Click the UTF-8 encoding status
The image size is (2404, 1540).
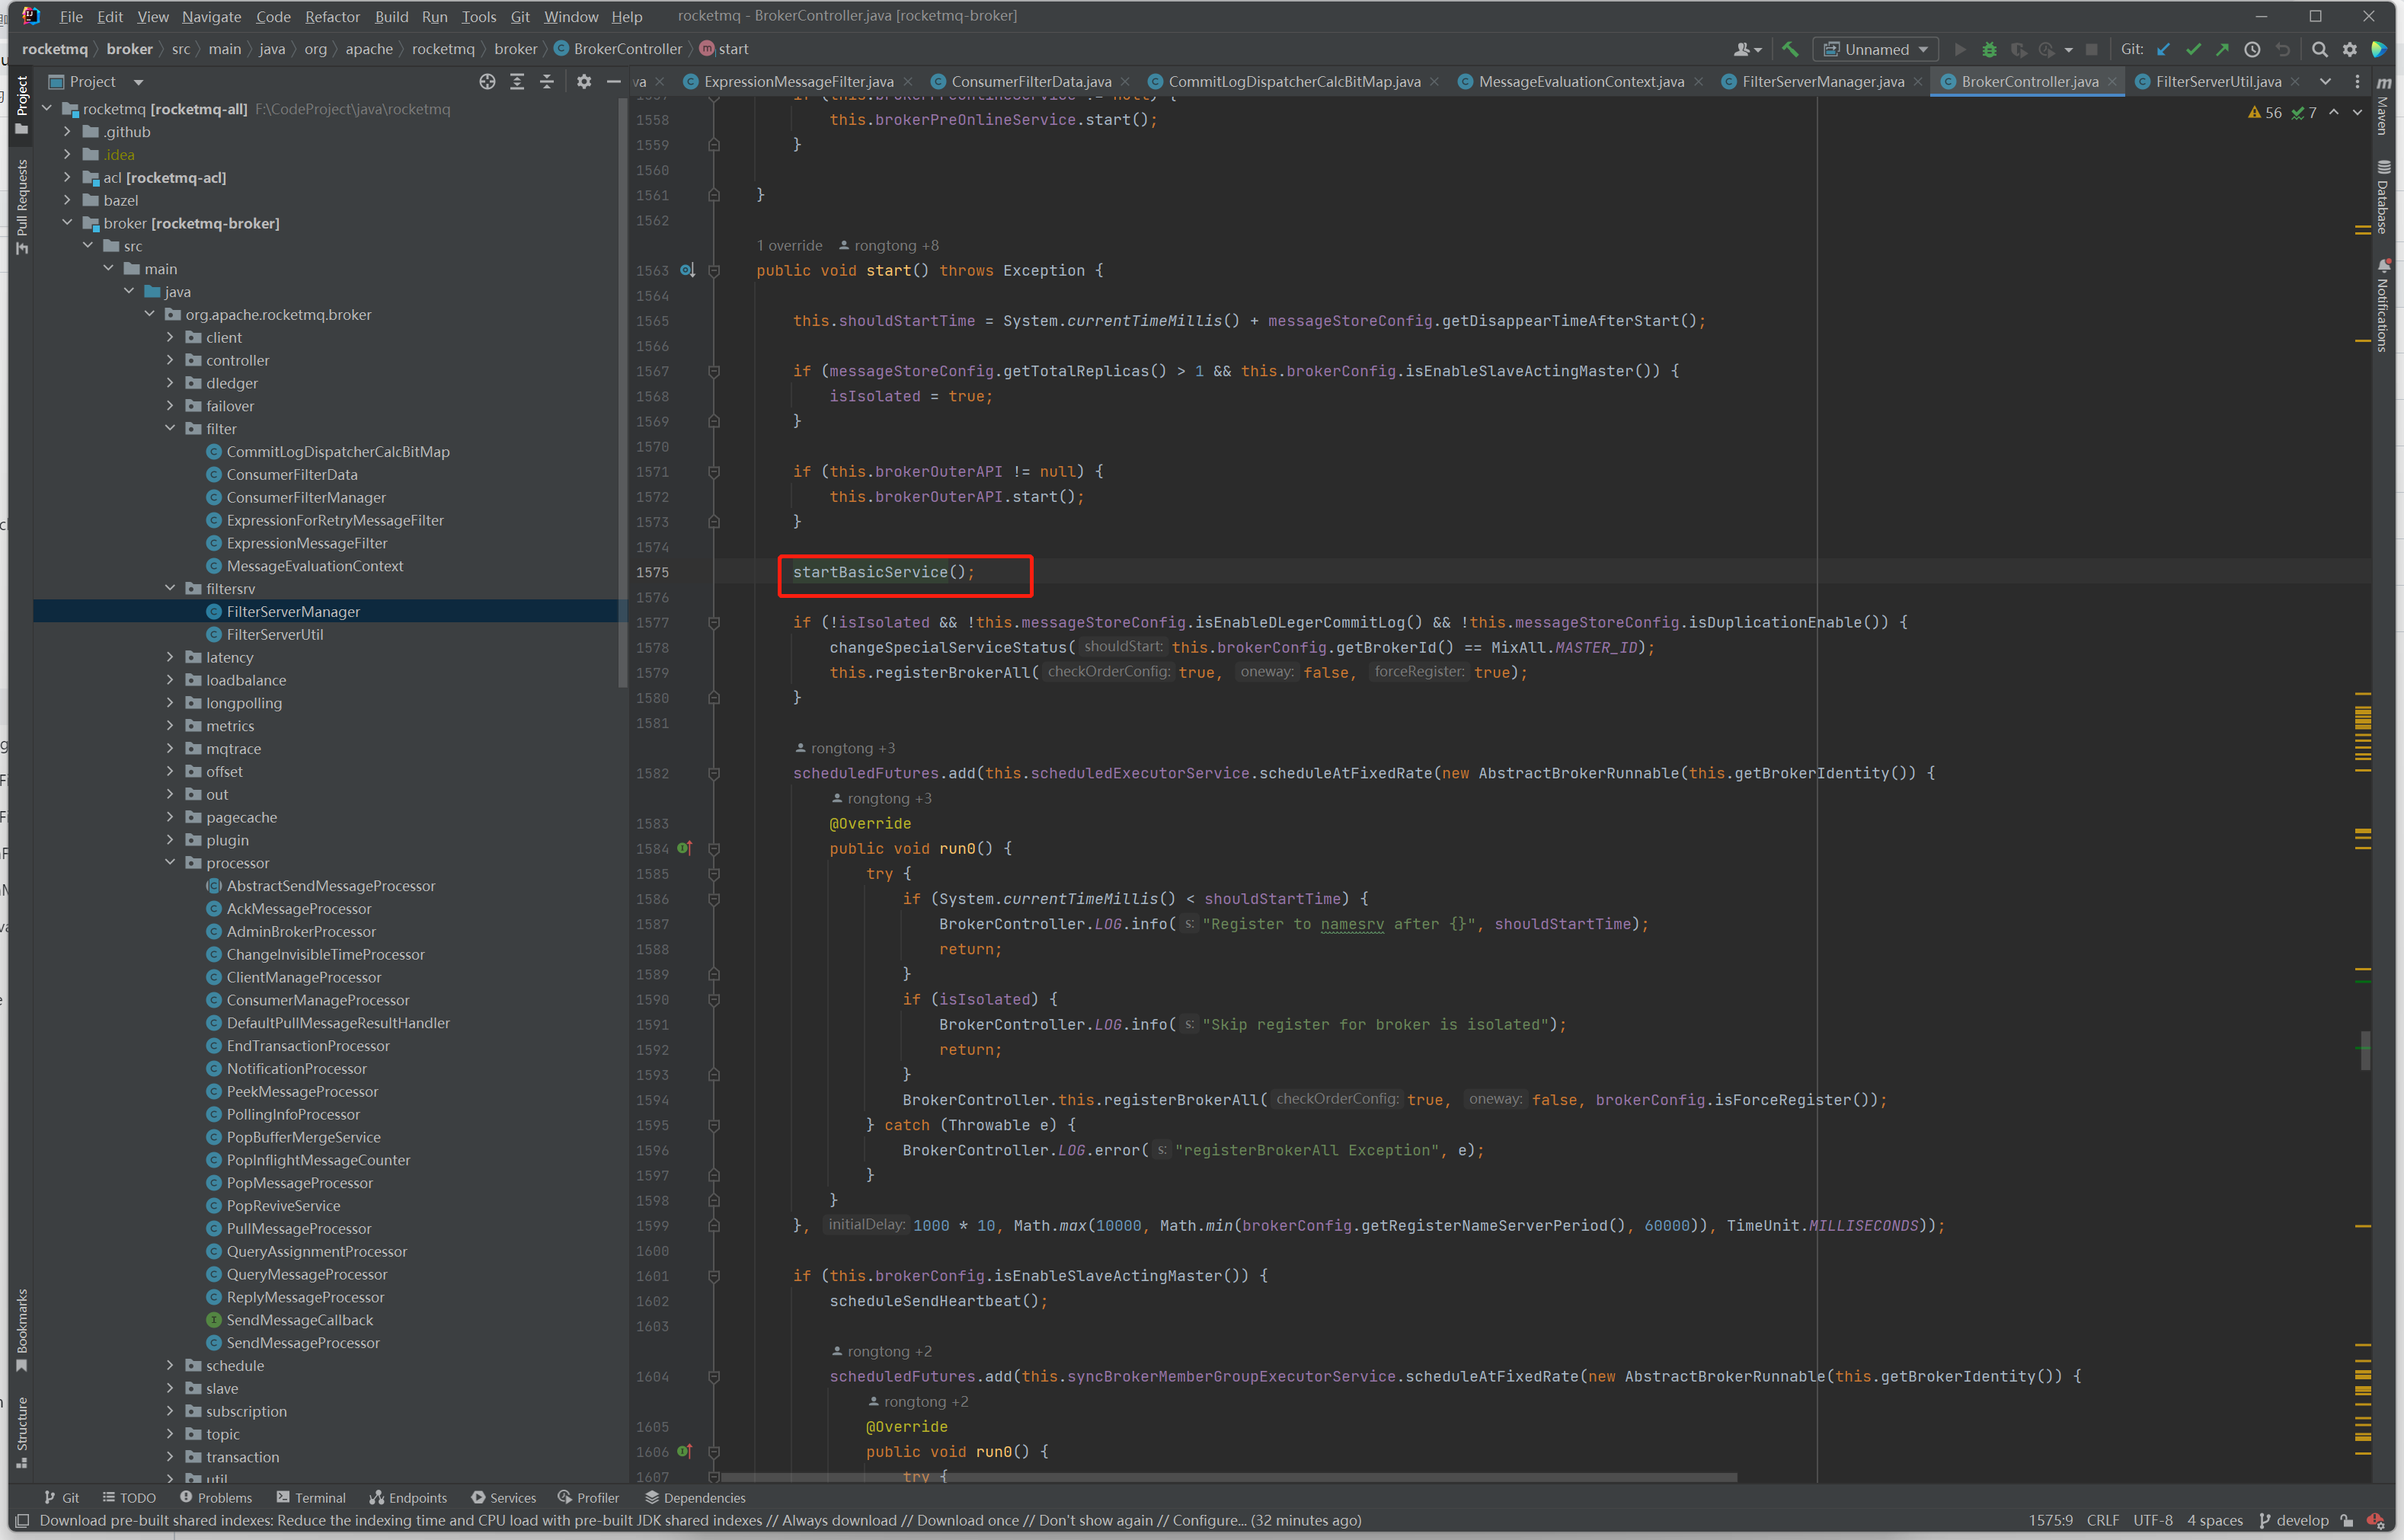click(x=2152, y=1520)
